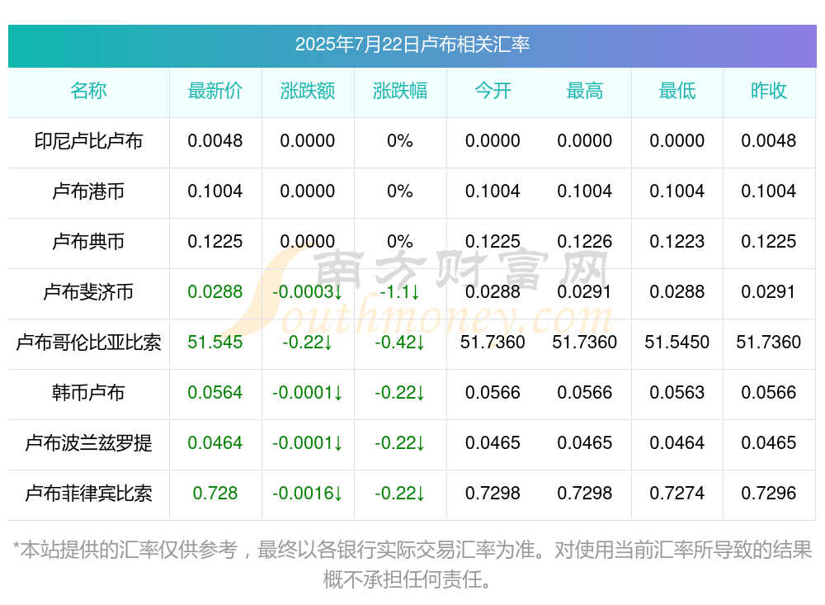Click the disclaimer line 概不承担任何责任

[407, 579]
